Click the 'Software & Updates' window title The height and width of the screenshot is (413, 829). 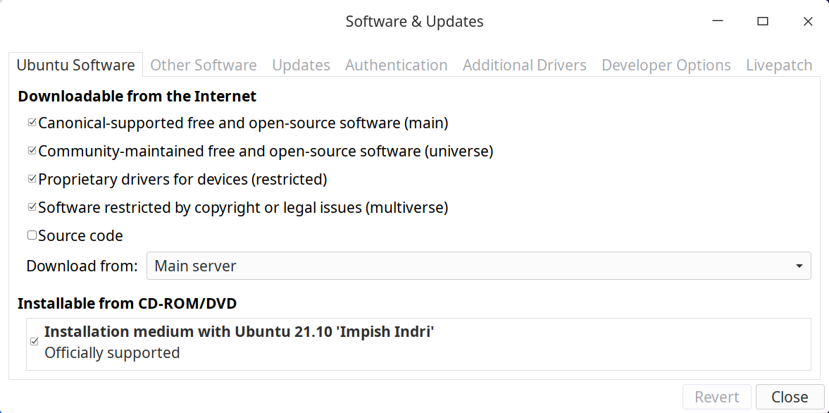coord(414,22)
